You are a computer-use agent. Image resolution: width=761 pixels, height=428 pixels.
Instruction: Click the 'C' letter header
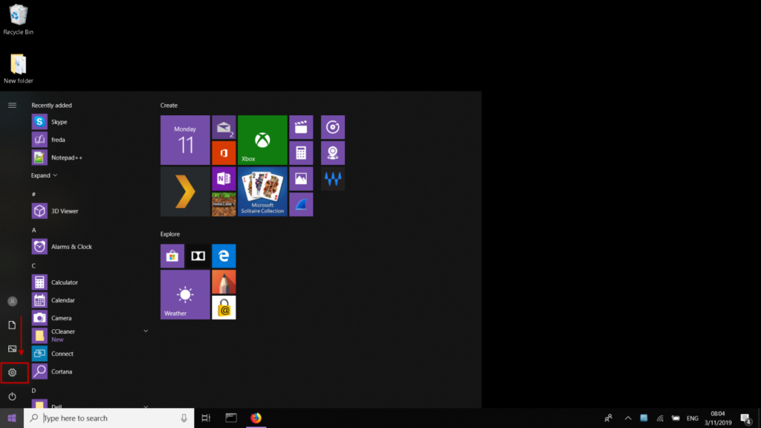coord(33,265)
